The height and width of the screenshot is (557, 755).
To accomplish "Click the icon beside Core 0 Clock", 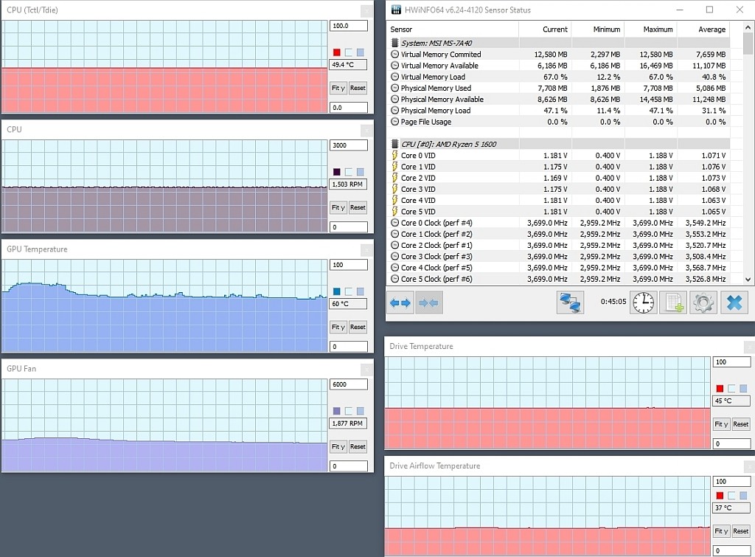I will click(395, 223).
